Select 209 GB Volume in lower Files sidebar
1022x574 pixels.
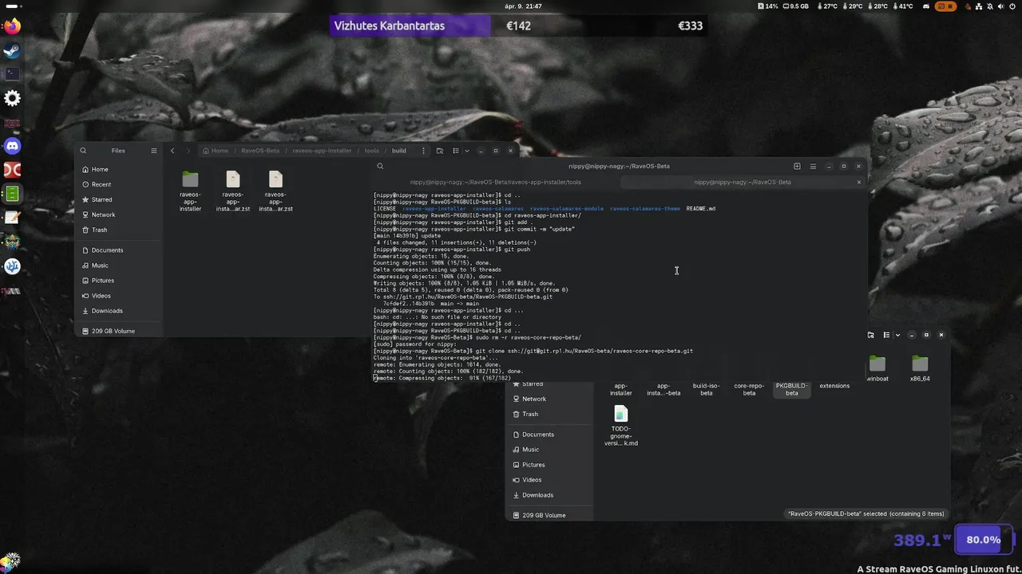(551, 515)
